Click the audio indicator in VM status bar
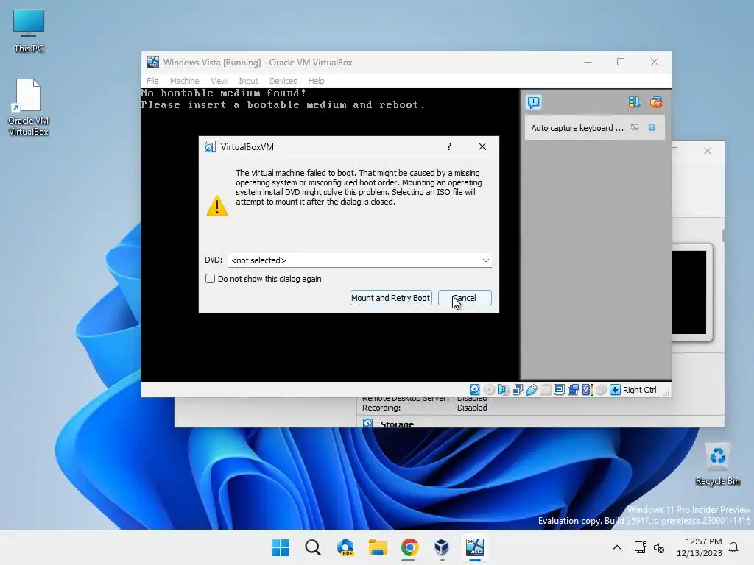 (503, 390)
